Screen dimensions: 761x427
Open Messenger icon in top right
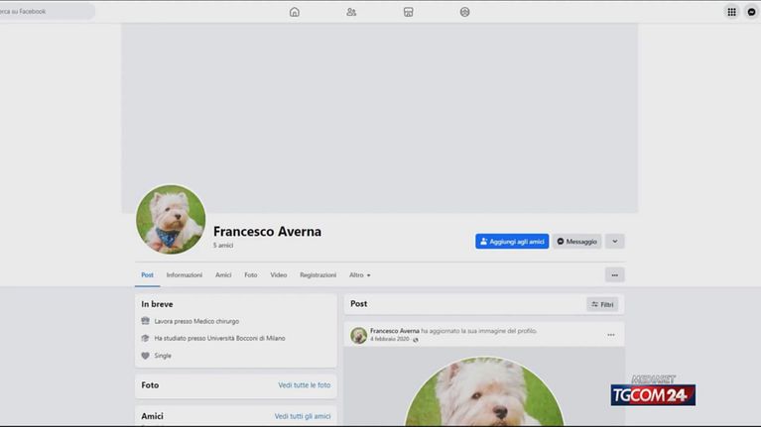[752, 12]
